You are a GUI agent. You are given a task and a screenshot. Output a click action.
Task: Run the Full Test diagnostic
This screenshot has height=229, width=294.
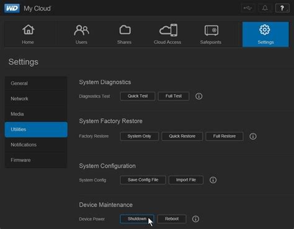[174, 96]
